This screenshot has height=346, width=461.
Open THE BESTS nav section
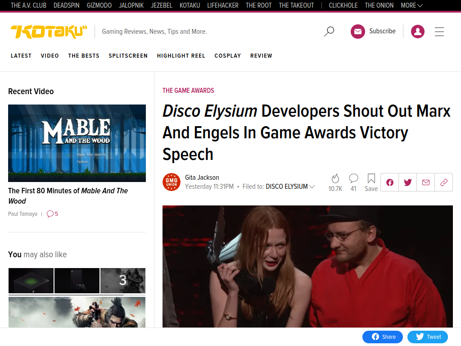[x=84, y=55]
